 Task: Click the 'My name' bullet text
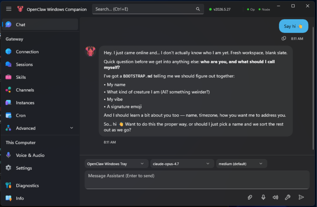pyautogui.click(x=116, y=85)
